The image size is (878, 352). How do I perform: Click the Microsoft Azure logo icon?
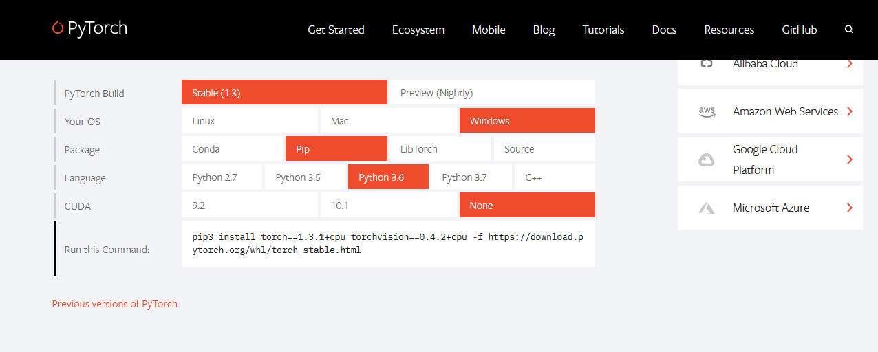click(x=707, y=208)
